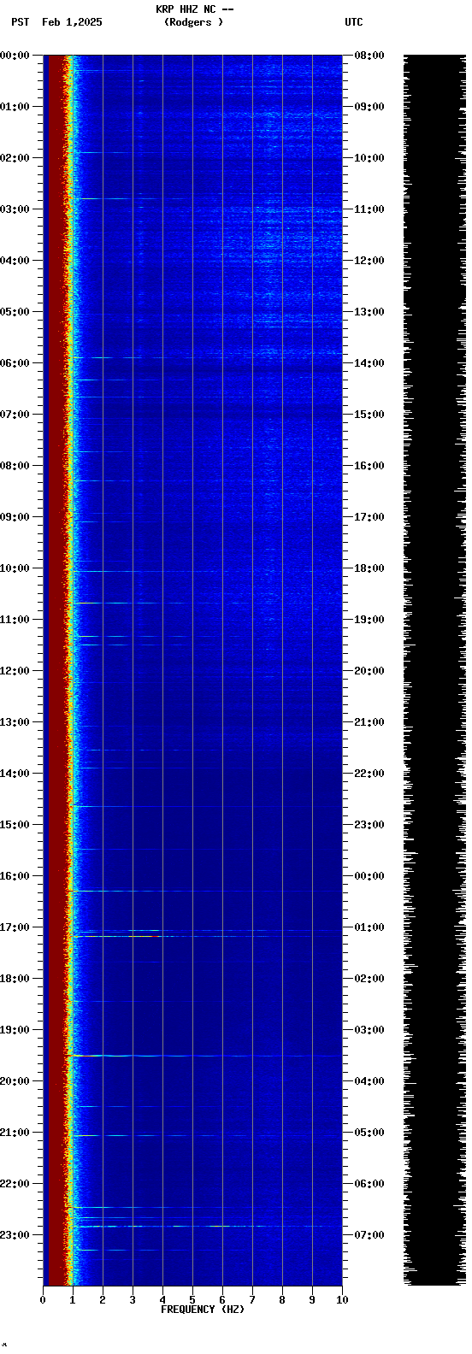
Task: Click the PST 17:00 time tick label
Action: [15, 927]
